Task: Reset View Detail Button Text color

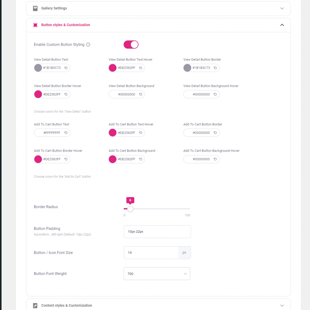Action: tap(66, 68)
